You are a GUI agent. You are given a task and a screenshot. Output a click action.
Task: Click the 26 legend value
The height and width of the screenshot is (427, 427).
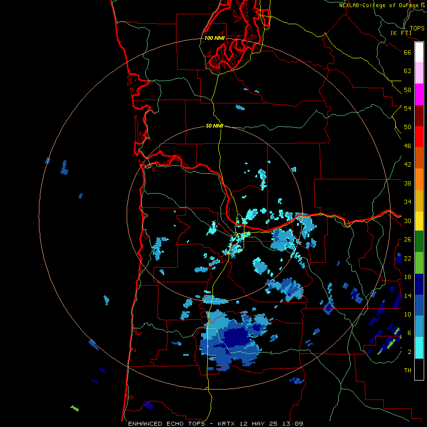click(408, 240)
